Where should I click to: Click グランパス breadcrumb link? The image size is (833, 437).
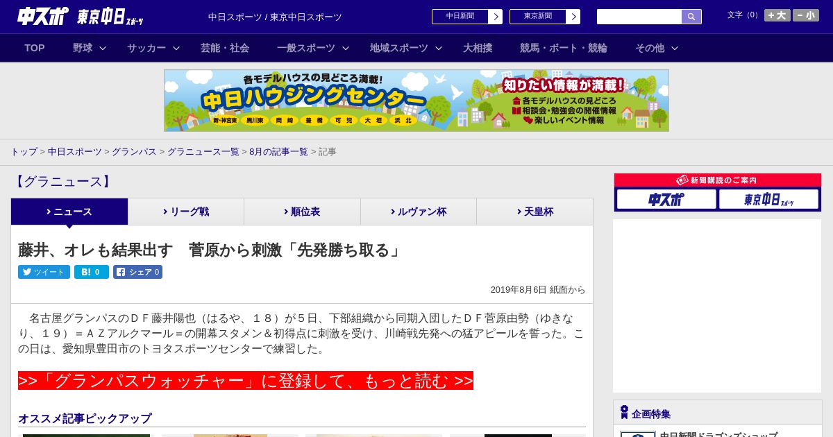click(134, 151)
